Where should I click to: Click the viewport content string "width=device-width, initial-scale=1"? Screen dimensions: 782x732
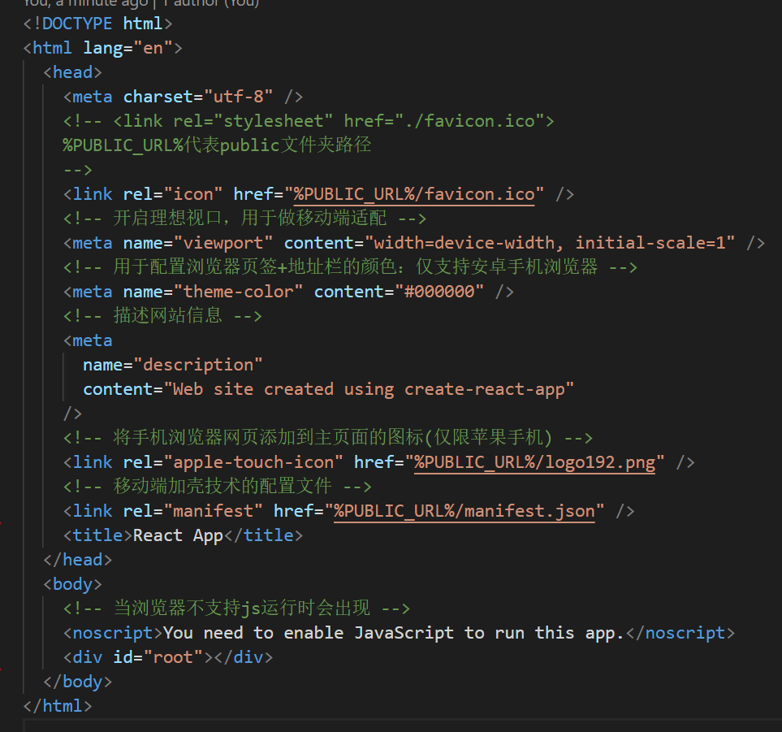(550, 243)
